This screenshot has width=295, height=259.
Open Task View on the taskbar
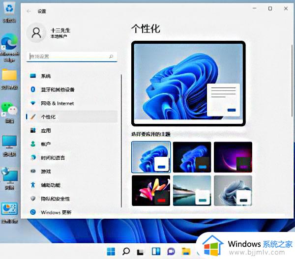pos(141,252)
